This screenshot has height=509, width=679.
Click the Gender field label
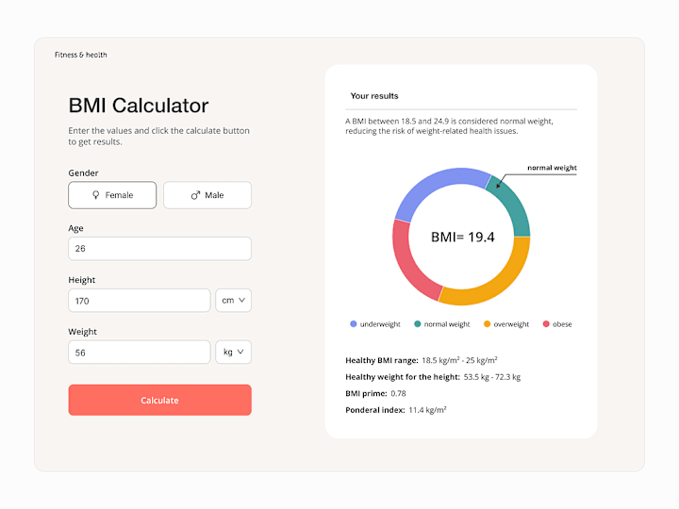click(x=83, y=173)
